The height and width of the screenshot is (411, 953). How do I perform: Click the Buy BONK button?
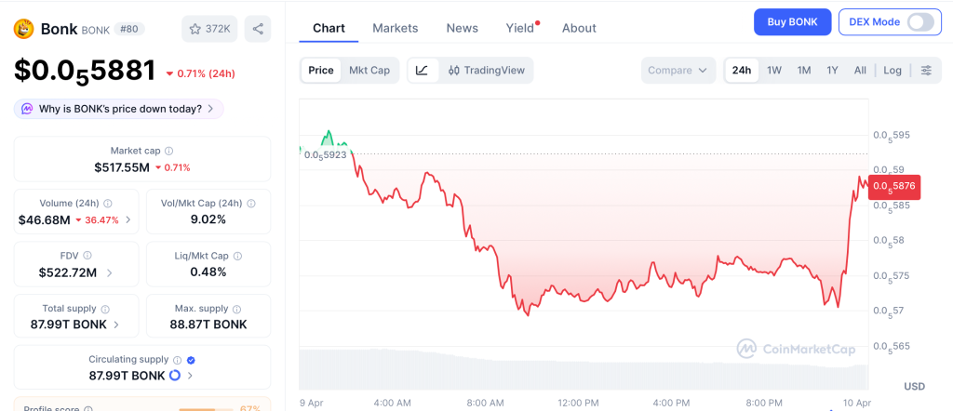[x=792, y=21]
